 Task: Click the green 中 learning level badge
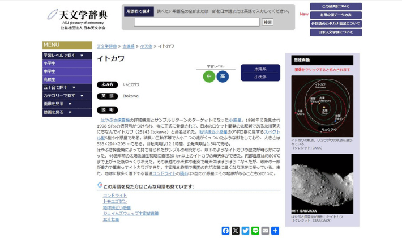tap(209, 76)
